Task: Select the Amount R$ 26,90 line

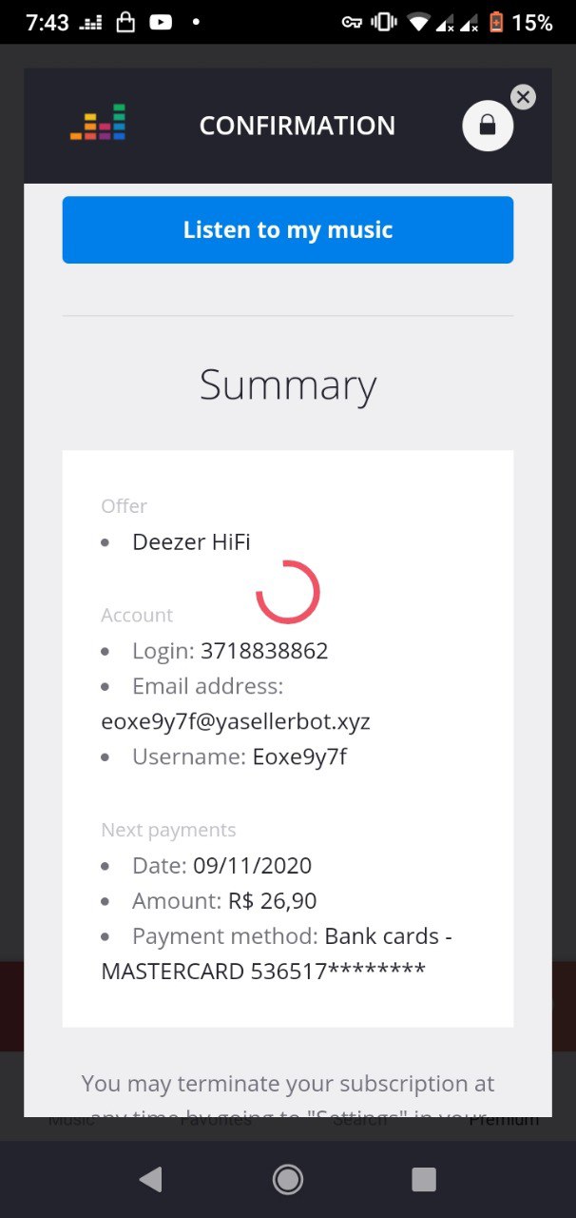Action: pyautogui.click(x=224, y=901)
